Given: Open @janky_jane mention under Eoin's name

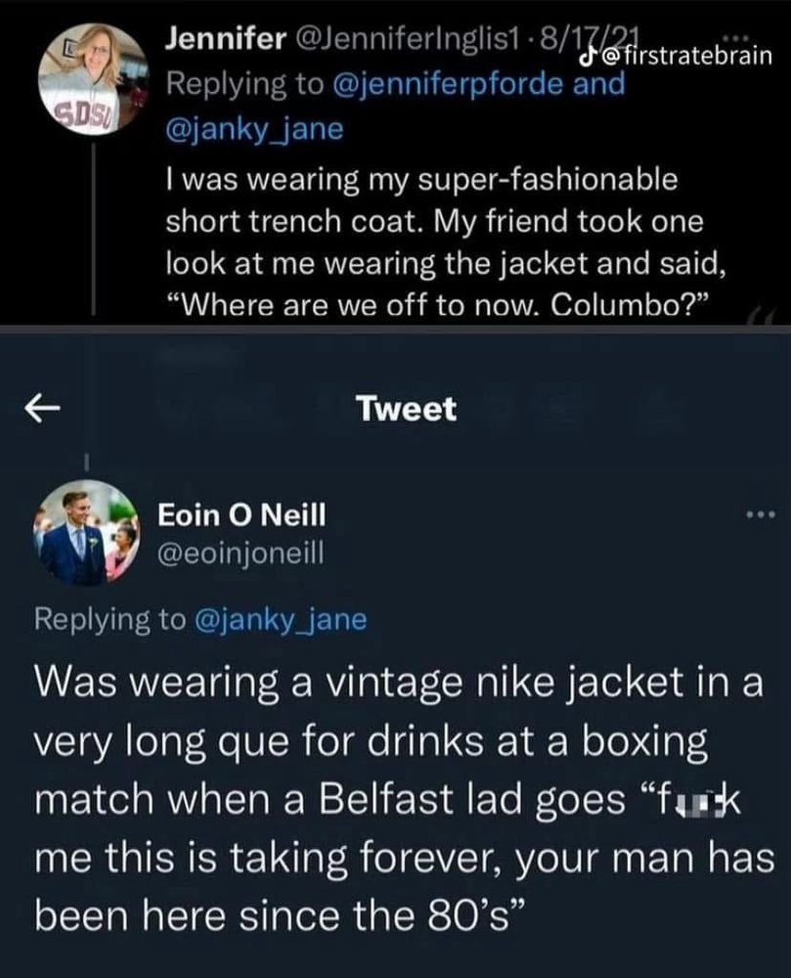Looking at the screenshot, I should pyautogui.click(x=284, y=618).
